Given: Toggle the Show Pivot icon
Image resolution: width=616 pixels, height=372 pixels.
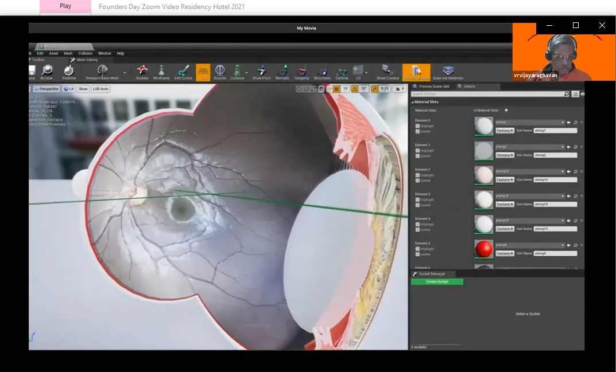Looking at the screenshot, I should pos(261,73).
